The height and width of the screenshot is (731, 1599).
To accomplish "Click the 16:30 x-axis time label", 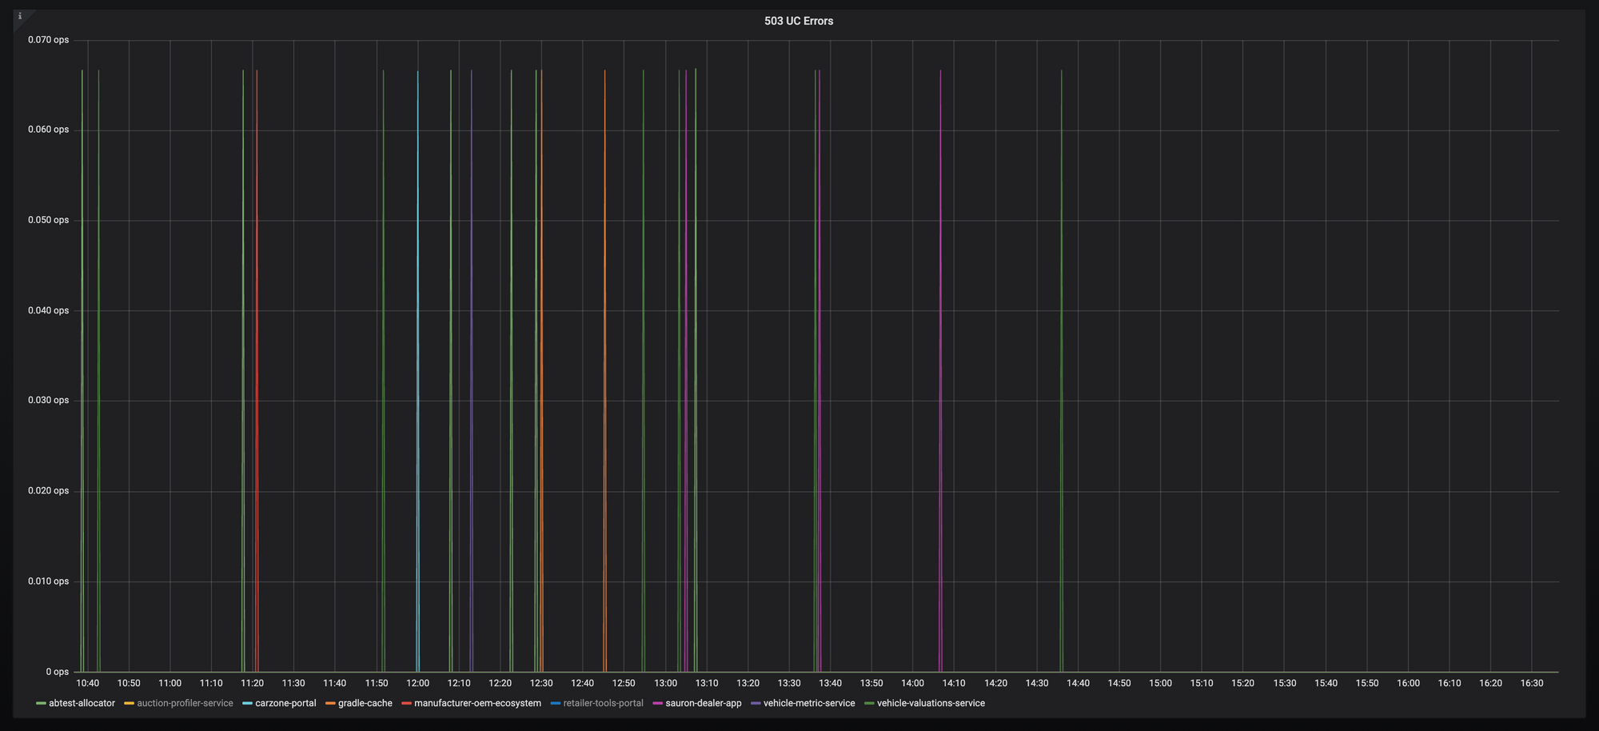I will 1531,683.
